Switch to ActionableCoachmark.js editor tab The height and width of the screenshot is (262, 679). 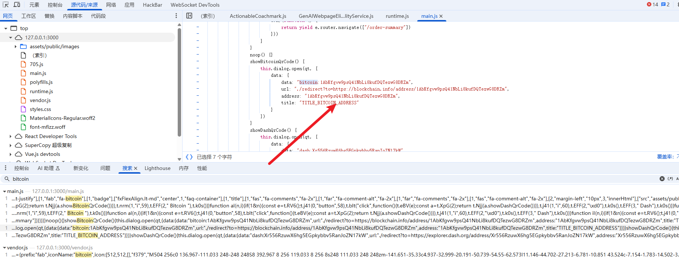click(258, 16)
